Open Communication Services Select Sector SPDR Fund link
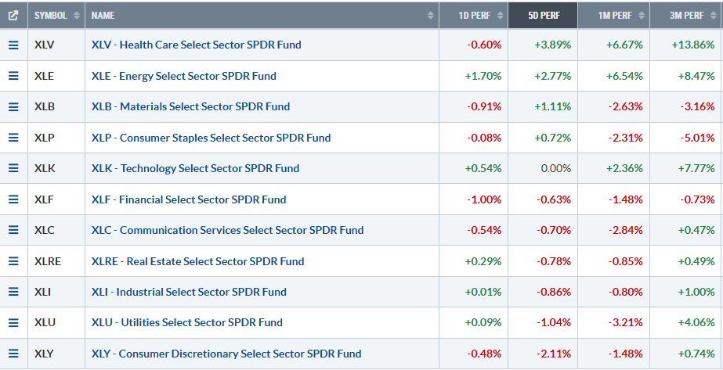The height and width of the screenshot is (370, 723). coord(227,230)
